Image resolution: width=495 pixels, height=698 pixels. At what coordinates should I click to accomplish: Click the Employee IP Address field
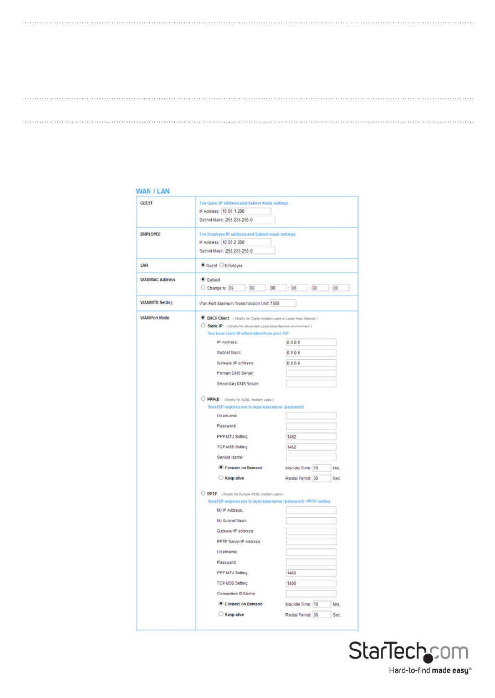246,242
